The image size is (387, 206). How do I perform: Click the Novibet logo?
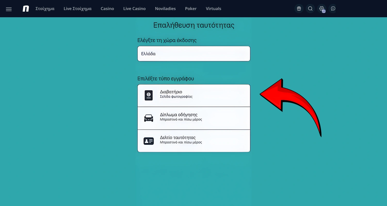[26, 9]
